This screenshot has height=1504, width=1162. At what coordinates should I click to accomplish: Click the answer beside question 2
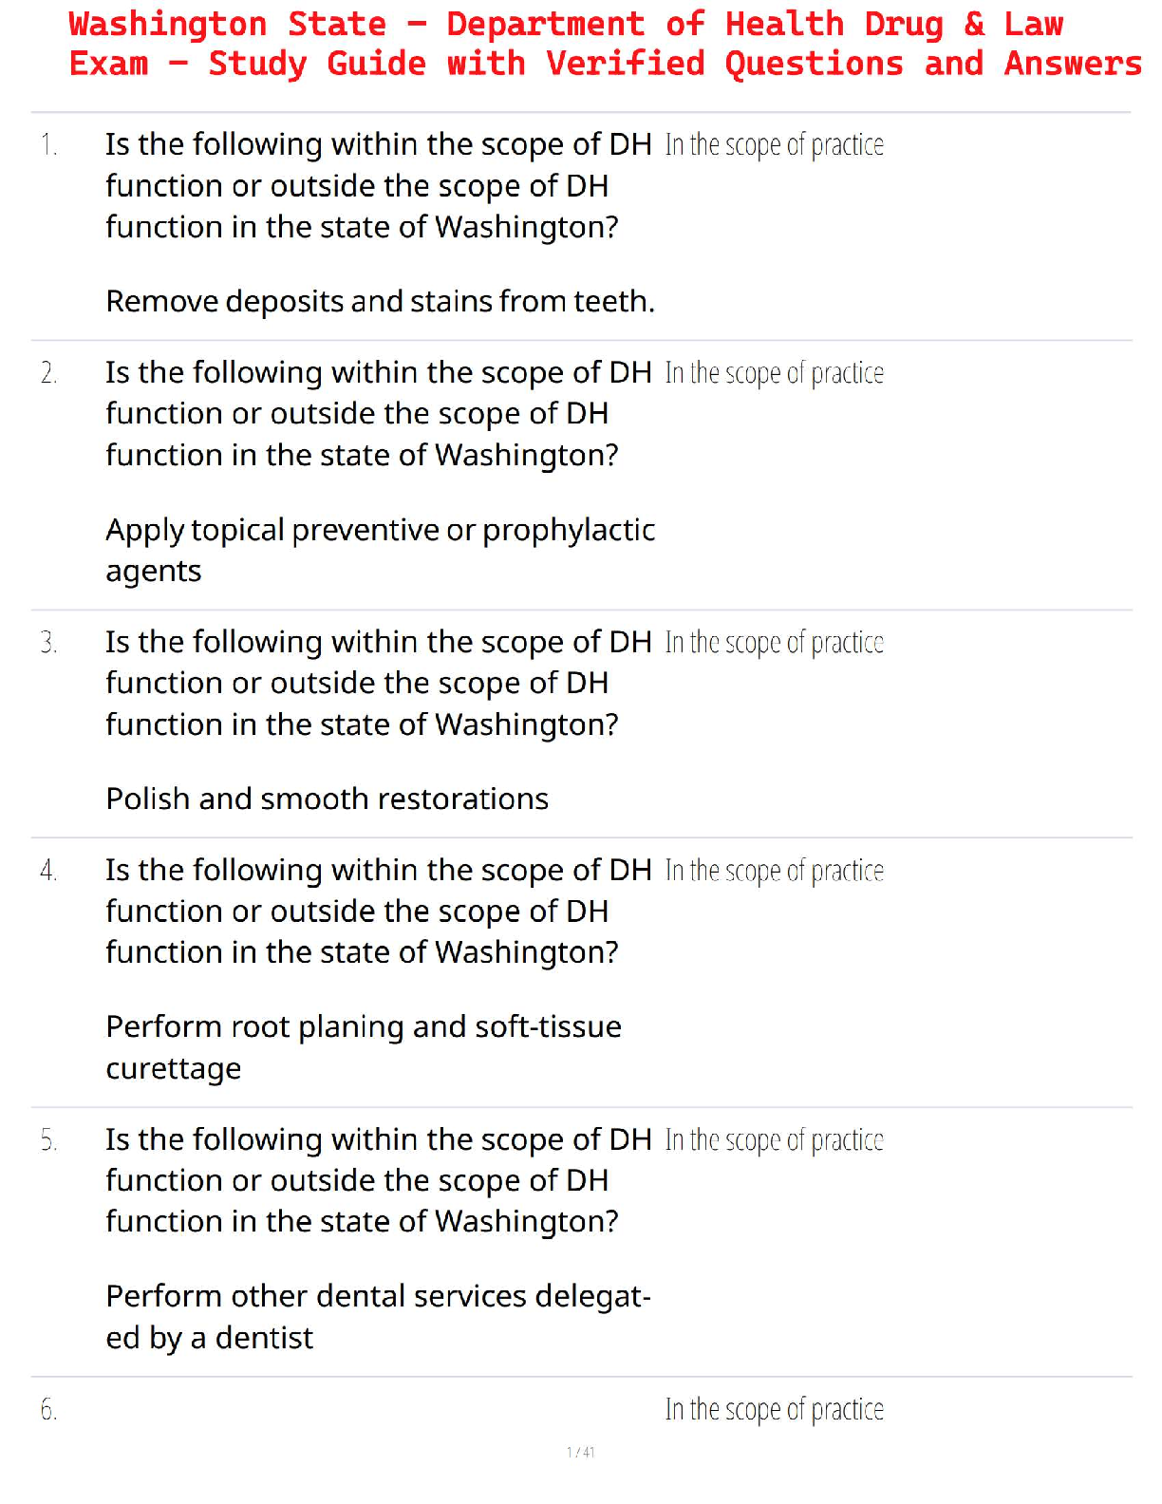(x=774, y=373)
